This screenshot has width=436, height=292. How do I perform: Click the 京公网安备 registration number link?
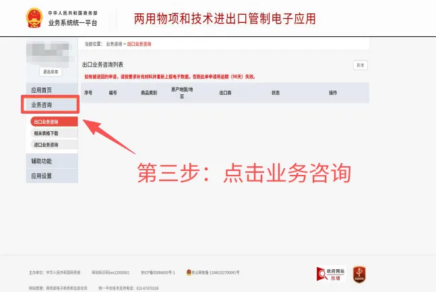tap(216, 272)
